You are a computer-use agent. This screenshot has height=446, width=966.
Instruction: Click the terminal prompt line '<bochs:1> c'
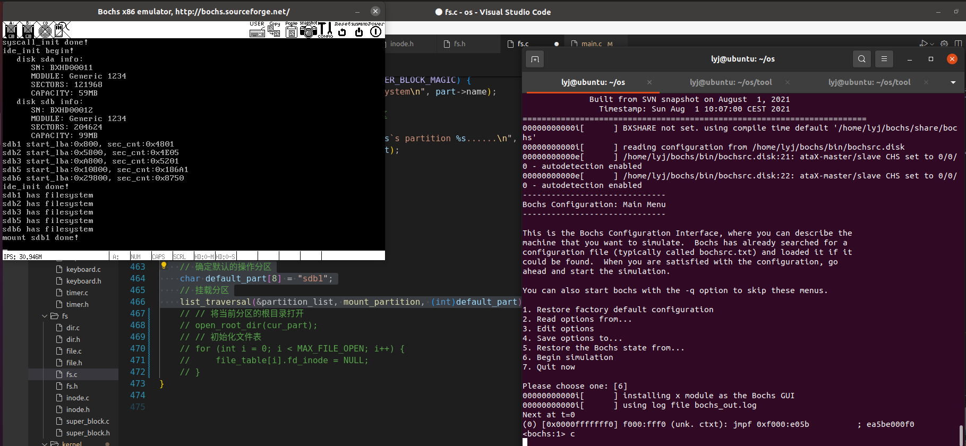click(549, 434)
